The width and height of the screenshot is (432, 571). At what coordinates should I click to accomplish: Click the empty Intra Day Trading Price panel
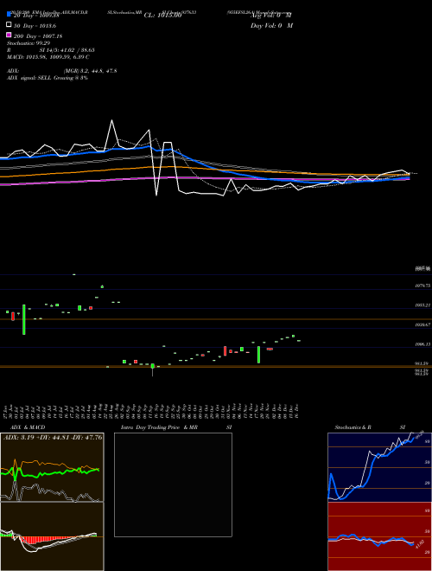coord(173,484)
